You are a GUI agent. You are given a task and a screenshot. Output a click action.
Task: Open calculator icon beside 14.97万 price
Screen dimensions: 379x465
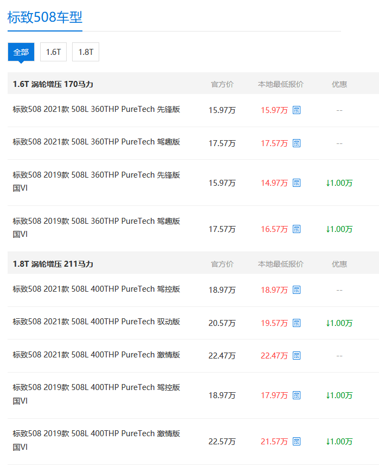[297, 183]
